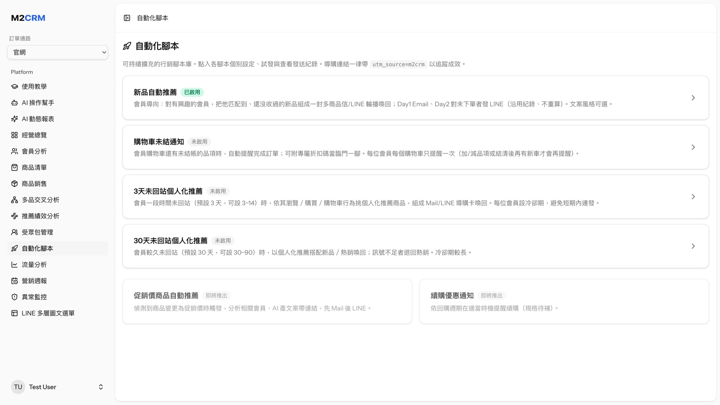Open the 新品自動推薦 script title
The image size is (720, 405).
(x=155, y=92)
